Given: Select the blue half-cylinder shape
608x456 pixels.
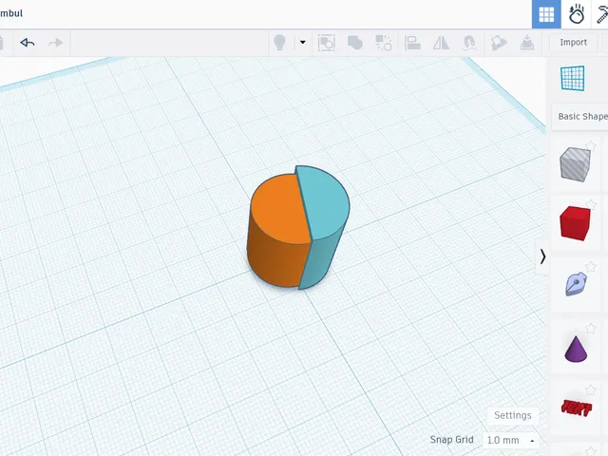Looking at the screenshot, I should click(326, 209).
